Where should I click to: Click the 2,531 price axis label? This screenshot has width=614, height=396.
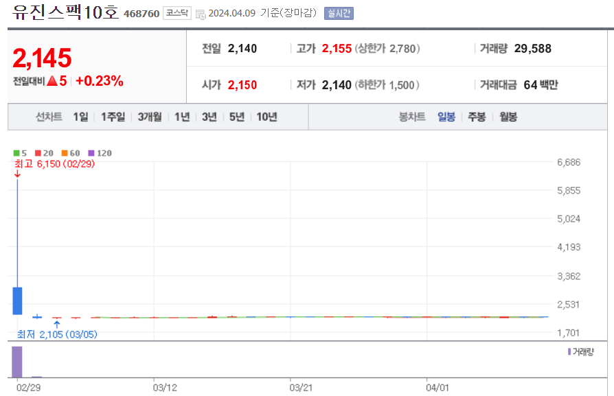pyautogui.click(x=568, y=305)
